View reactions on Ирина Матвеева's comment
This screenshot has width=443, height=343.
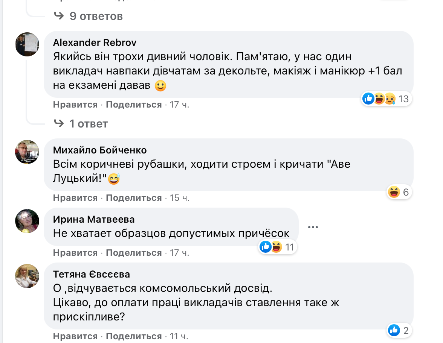(277, 247)
